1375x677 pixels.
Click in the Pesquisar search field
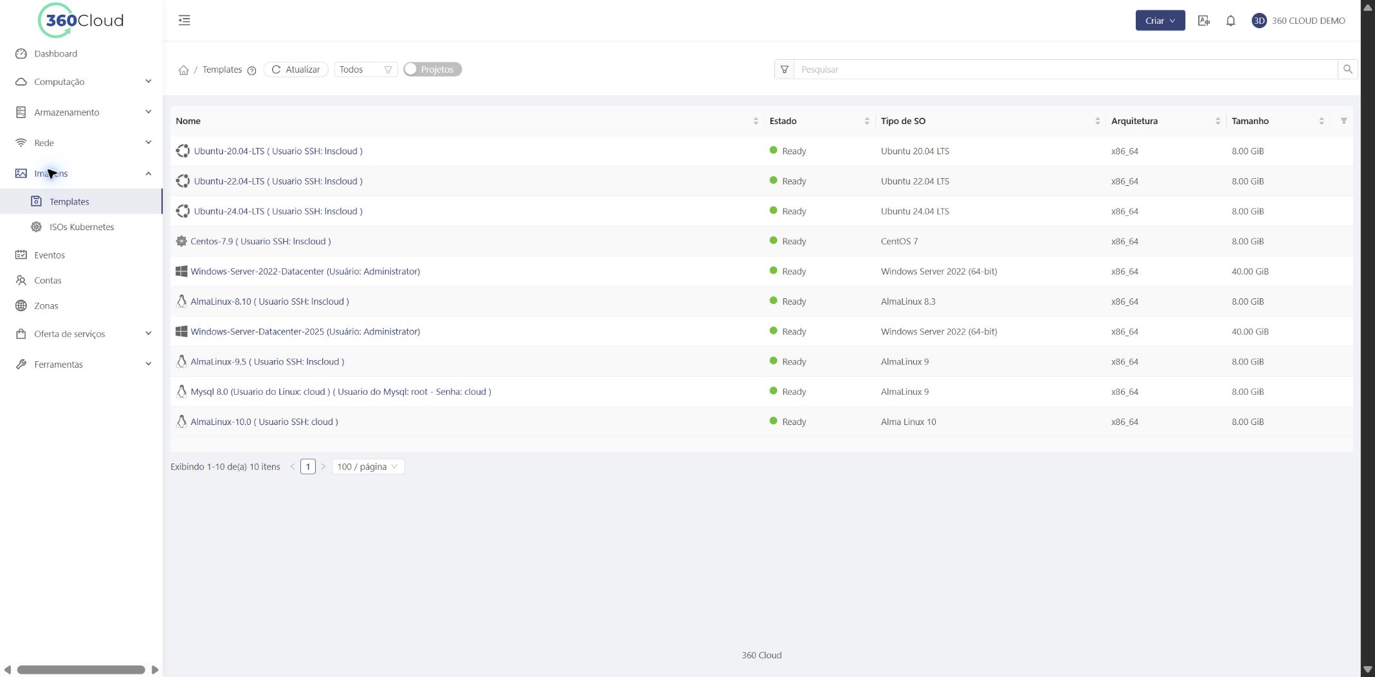click(x=1066, y=69)
